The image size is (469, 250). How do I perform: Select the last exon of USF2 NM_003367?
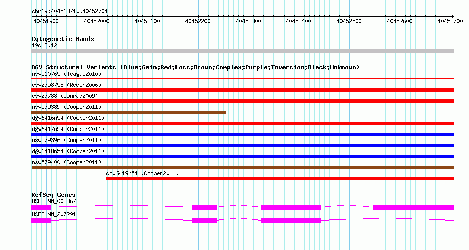pos(413,207)
